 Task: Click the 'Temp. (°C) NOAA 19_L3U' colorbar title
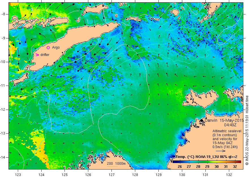click(x=198, y=157)
